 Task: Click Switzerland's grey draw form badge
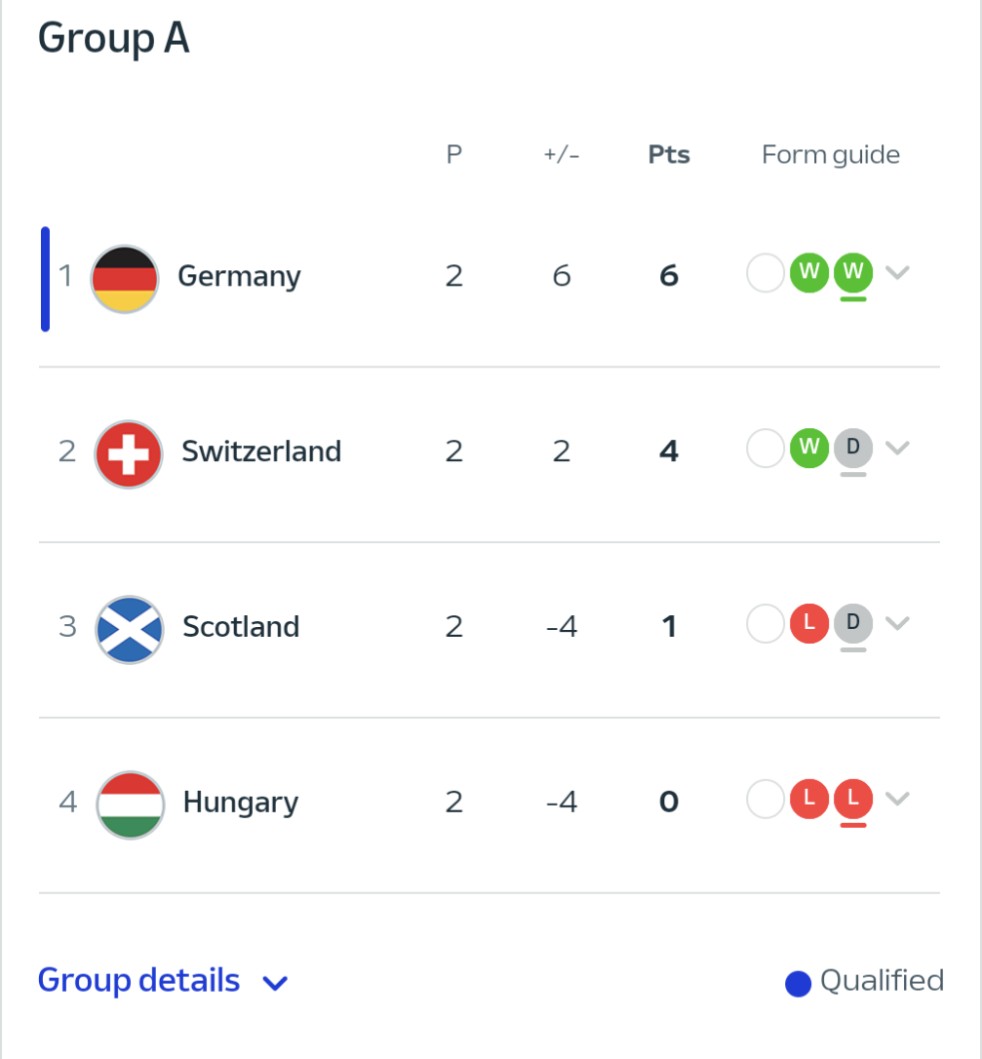(853, 448)
